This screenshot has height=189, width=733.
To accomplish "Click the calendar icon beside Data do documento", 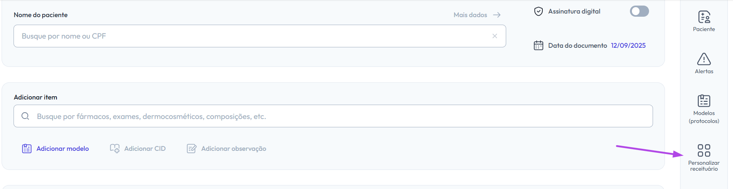I will [538, 45].
